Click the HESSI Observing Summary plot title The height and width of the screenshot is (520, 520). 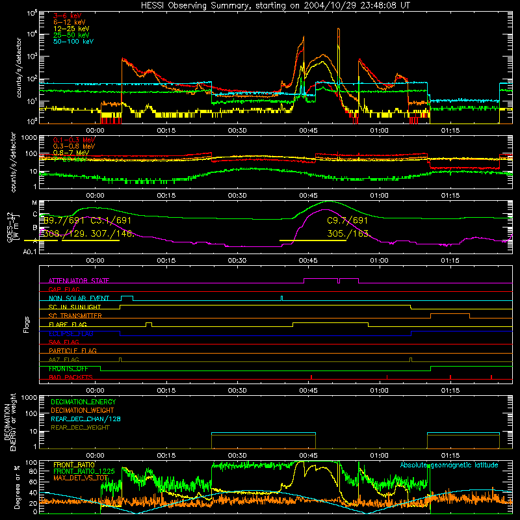point(275,6)
